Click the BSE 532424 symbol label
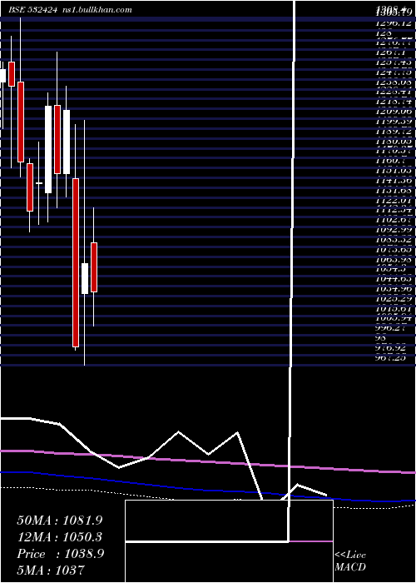 [x=32, y=10]
